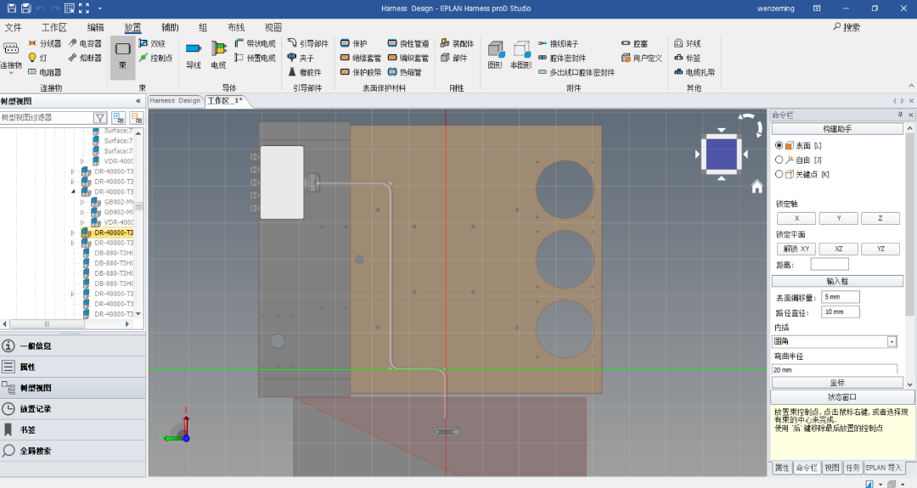Open the quick access toolbar dropdown
The image size is (917, 488).
pyautogui.click(x=100, y=8)
